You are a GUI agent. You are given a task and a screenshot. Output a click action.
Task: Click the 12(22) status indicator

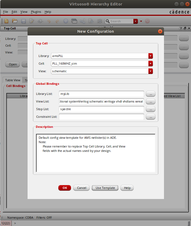coord(6,223)
